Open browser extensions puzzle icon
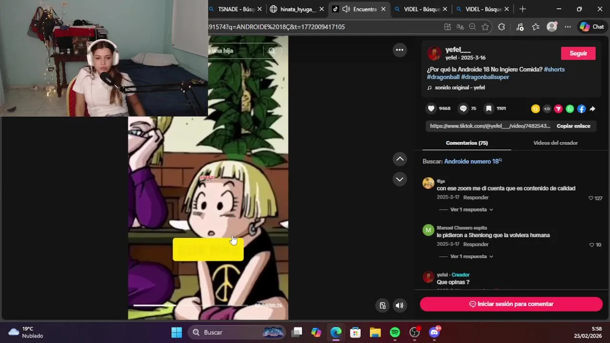The image size is (610, 343). (x=501, y=27)
